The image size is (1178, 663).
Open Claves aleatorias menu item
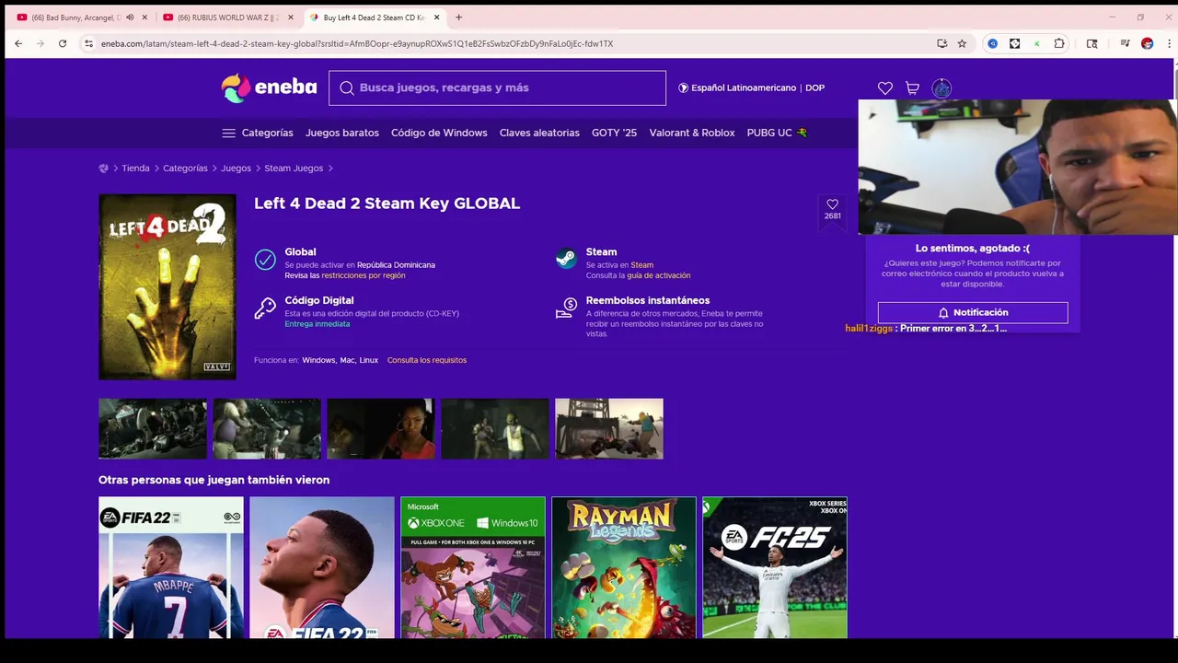[x=539, y=133]
